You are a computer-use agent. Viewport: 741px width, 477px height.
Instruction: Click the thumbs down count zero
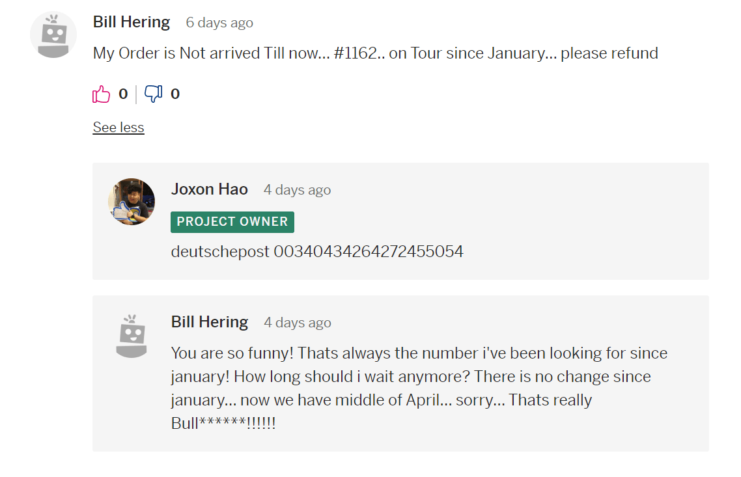[x=175, y=94]
